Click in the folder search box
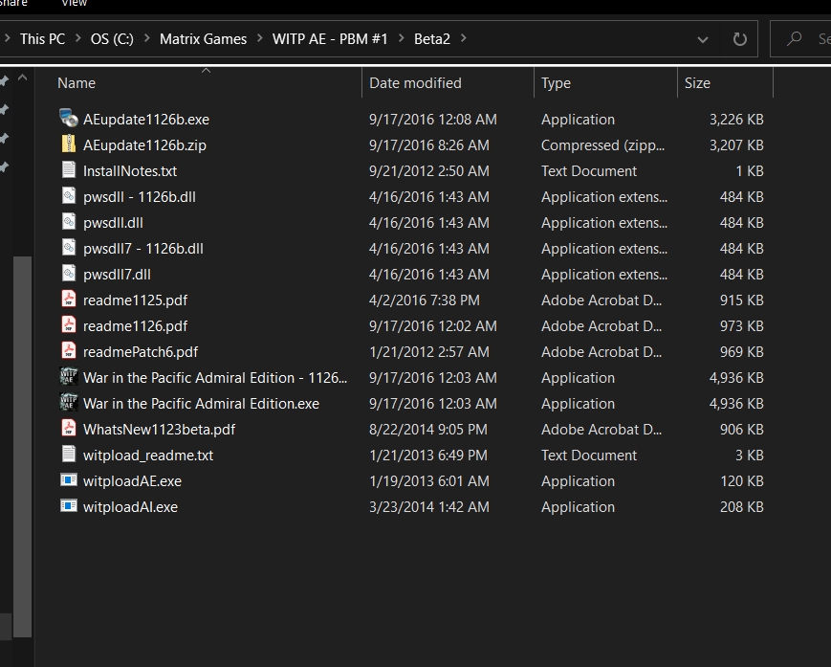 pos(800,38)
